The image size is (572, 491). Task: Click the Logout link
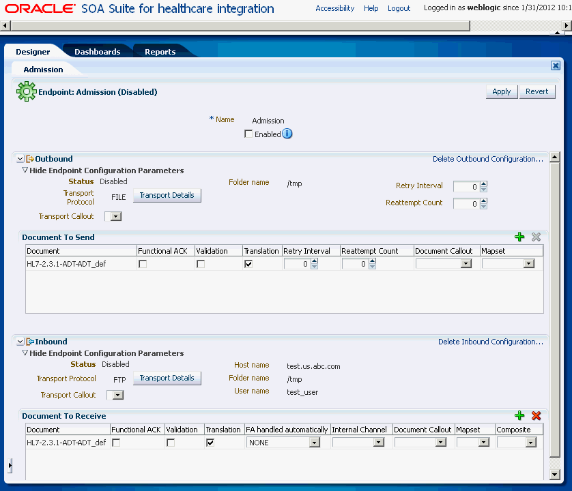(x=399, y=8)
